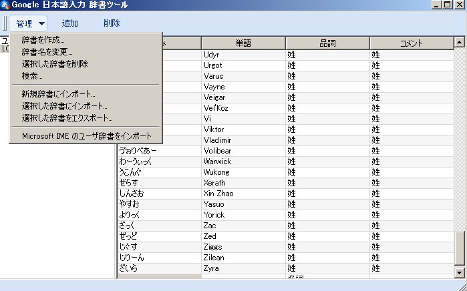Select the Veigar word cell
The height and width of the screenshot is (291, 467).
pyautogui.click(x=243, y=97)
